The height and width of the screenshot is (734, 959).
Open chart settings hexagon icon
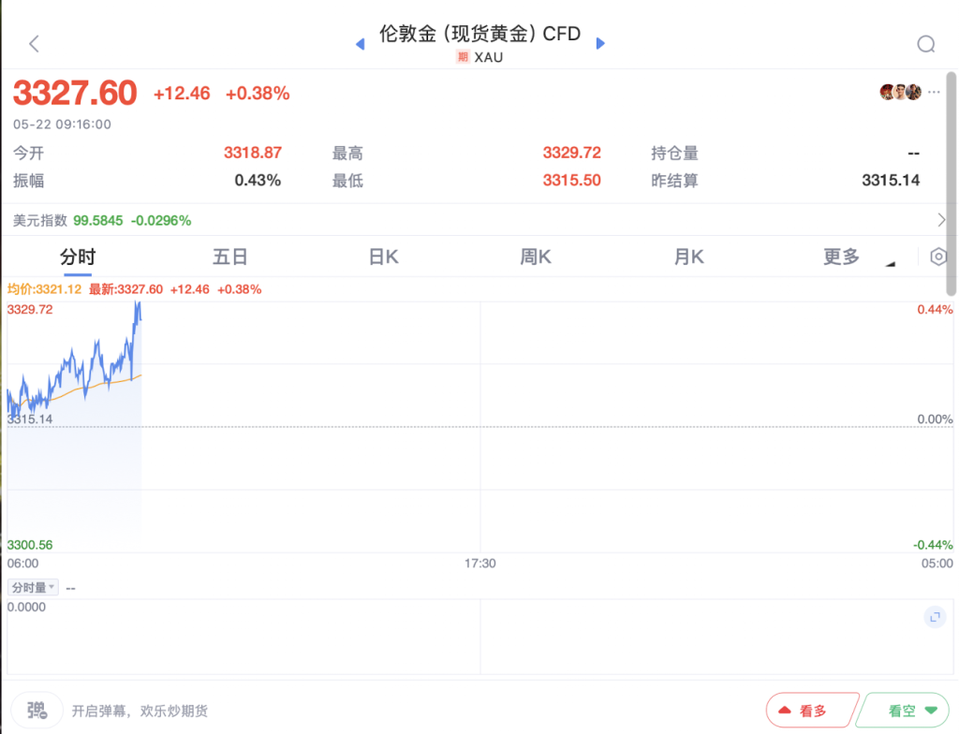(x=938, y=257)
